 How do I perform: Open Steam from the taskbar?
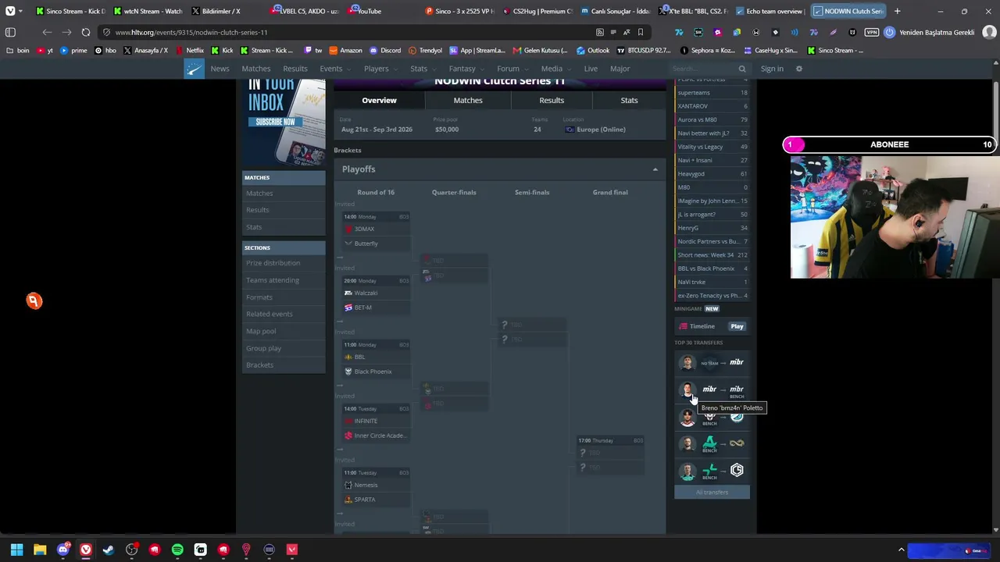pos(109,550)
